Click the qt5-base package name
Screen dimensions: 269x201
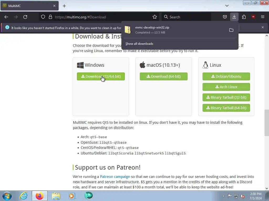99,137
